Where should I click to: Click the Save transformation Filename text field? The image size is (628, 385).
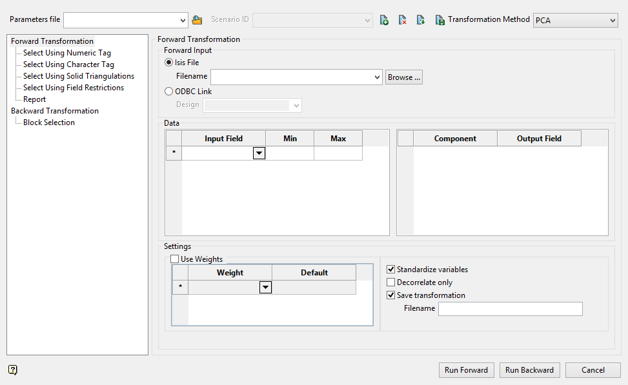pyautogui.click(x=510, y=309)
